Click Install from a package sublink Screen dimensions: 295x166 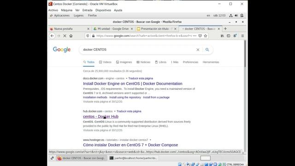pos(156,97)
